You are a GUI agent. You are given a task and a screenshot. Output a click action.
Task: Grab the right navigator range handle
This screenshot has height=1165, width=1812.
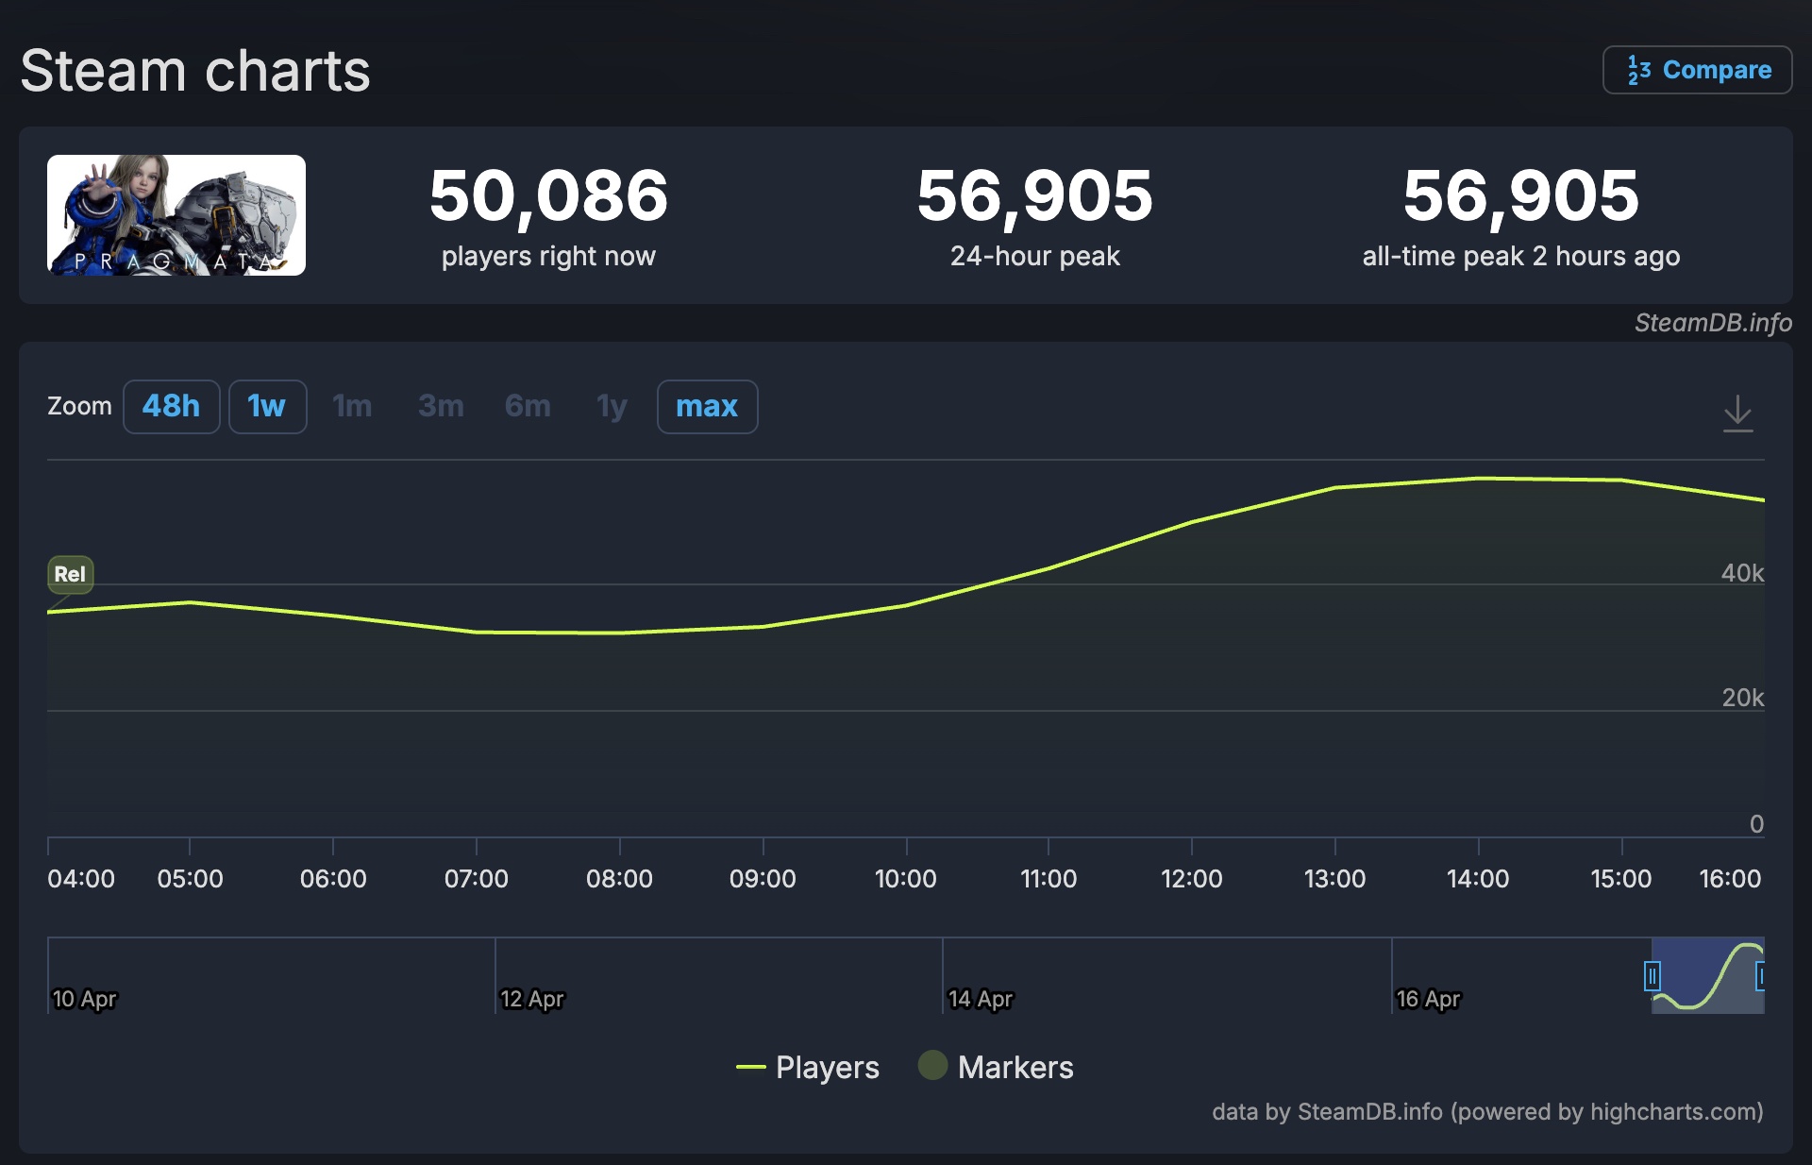[x=1760, y=975]
